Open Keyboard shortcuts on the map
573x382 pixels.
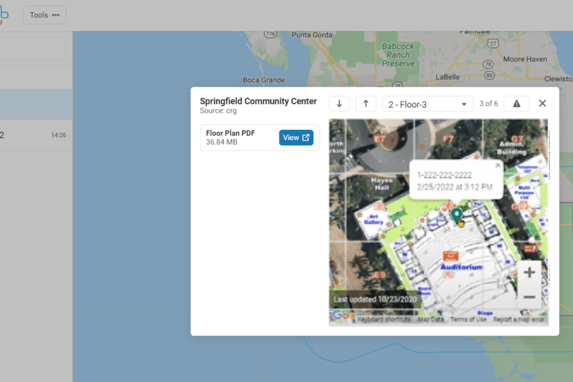[383, 320]
